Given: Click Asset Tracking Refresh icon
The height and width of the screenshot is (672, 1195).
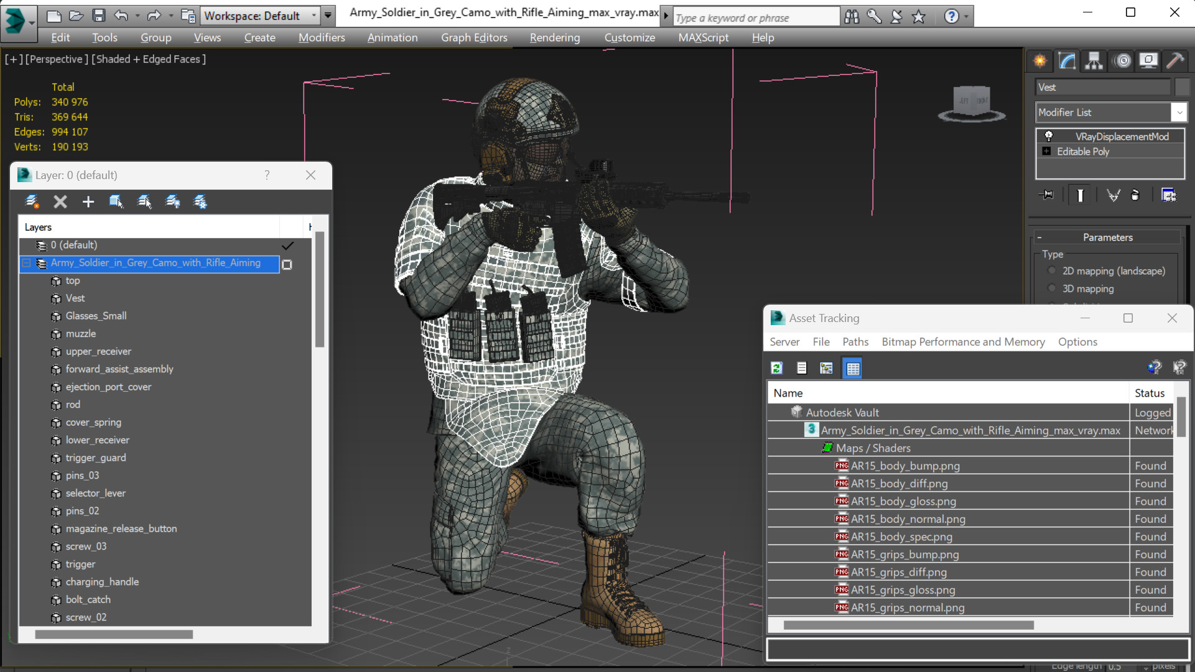Looking at the screenshot, I should 776,368.
